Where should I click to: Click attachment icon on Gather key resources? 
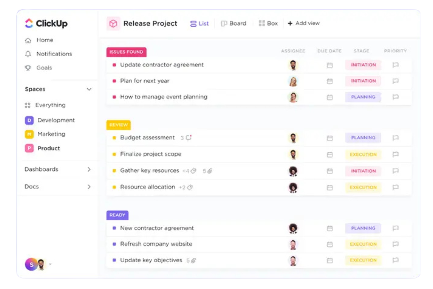click(x=210, y=171)
